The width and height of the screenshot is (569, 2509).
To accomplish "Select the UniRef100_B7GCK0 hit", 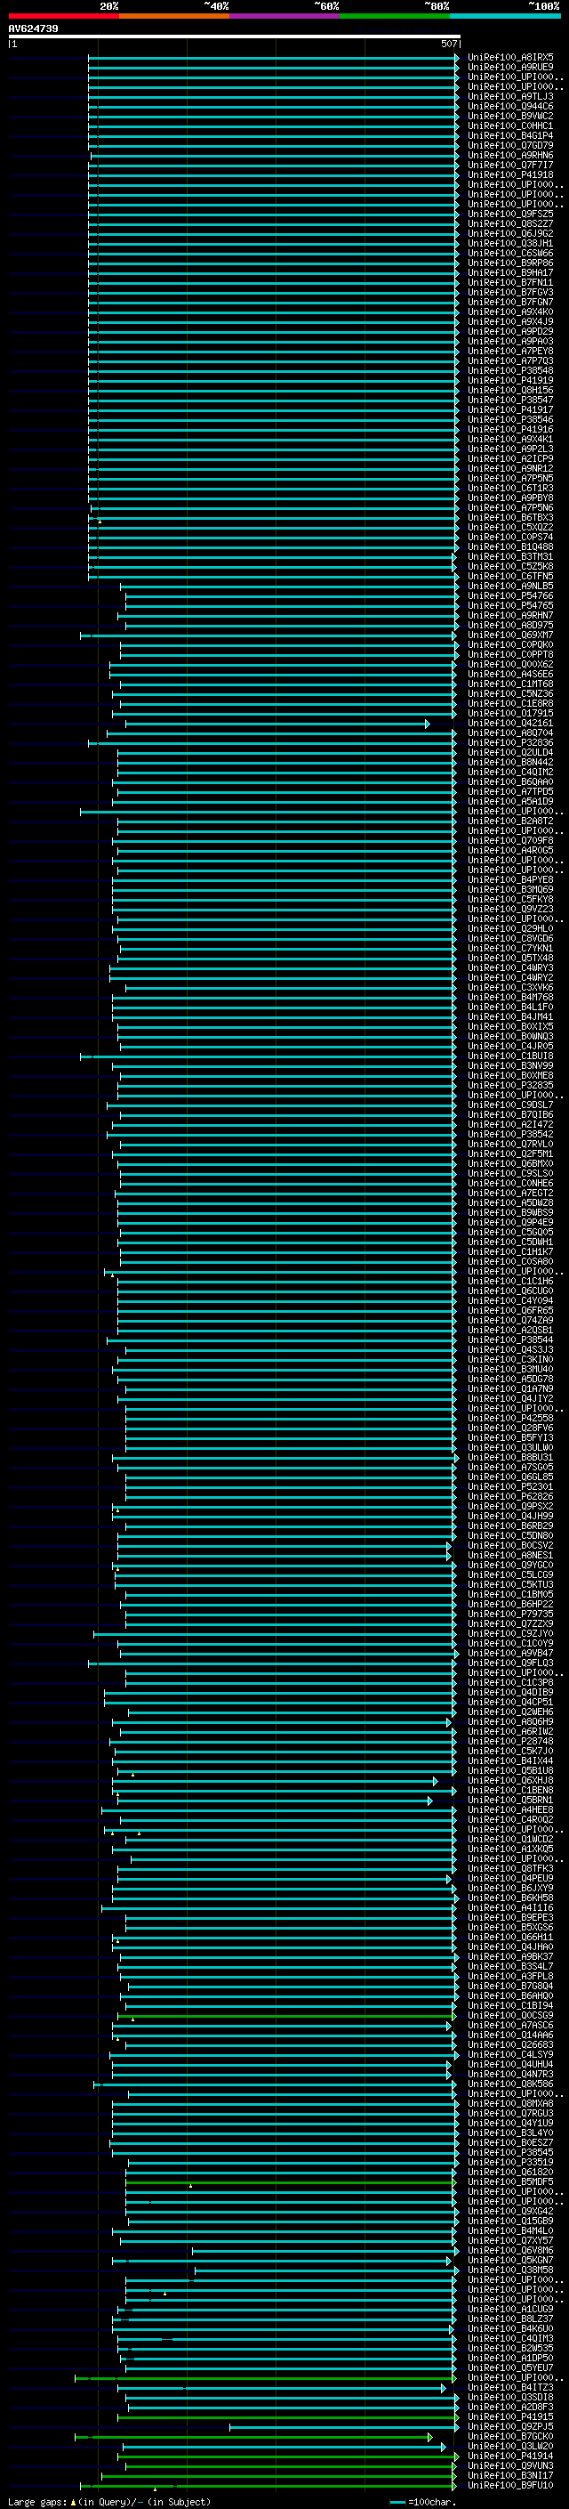I will 509,2436.
